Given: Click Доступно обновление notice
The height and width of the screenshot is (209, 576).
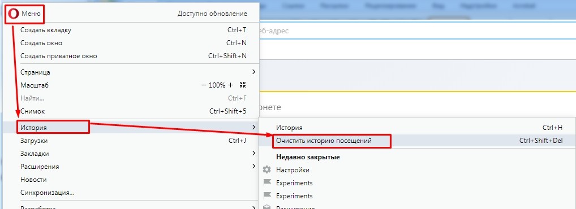Looking at the screenshot, I should pyautogui.click(x=212, y=14).
